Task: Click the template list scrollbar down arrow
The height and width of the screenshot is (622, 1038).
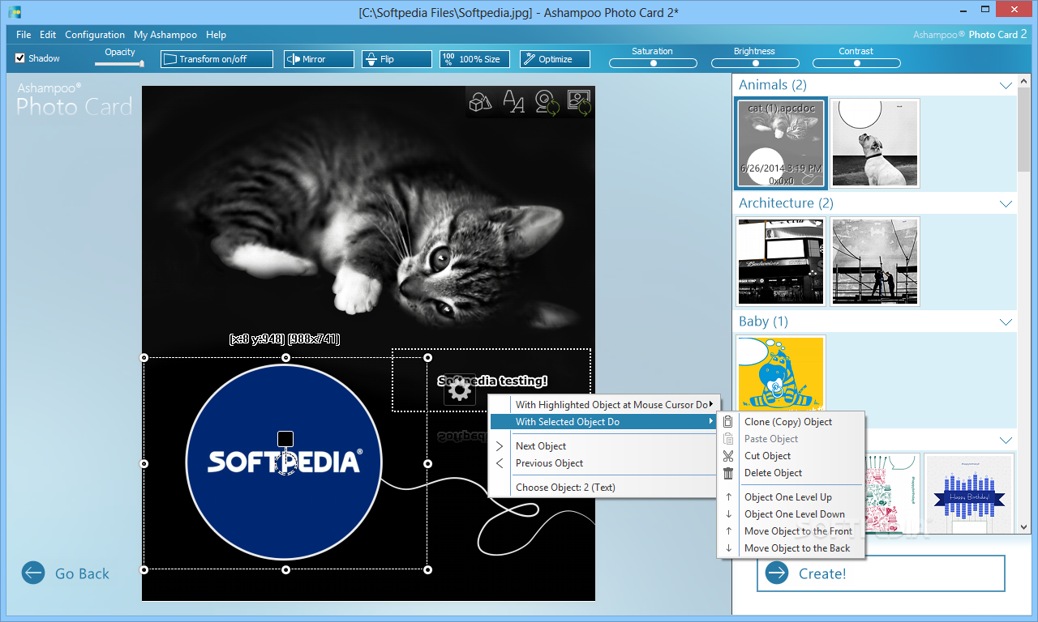Action: click(1024, 526)
